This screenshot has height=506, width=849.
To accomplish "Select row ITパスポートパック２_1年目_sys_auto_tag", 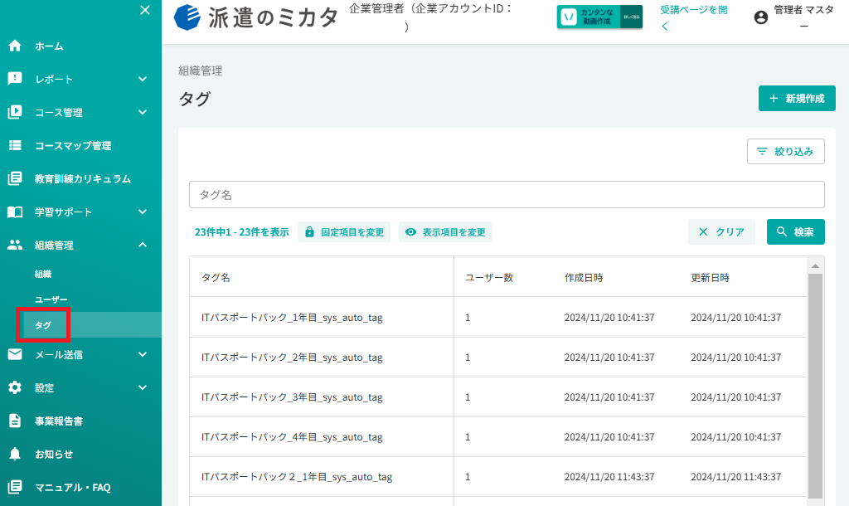I will tap(498, 477).
